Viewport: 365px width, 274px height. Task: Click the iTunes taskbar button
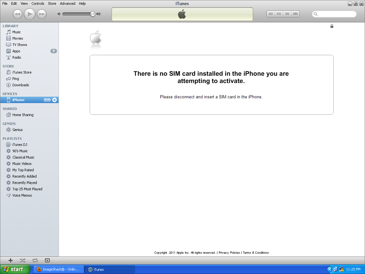click(x=109, y=269)
